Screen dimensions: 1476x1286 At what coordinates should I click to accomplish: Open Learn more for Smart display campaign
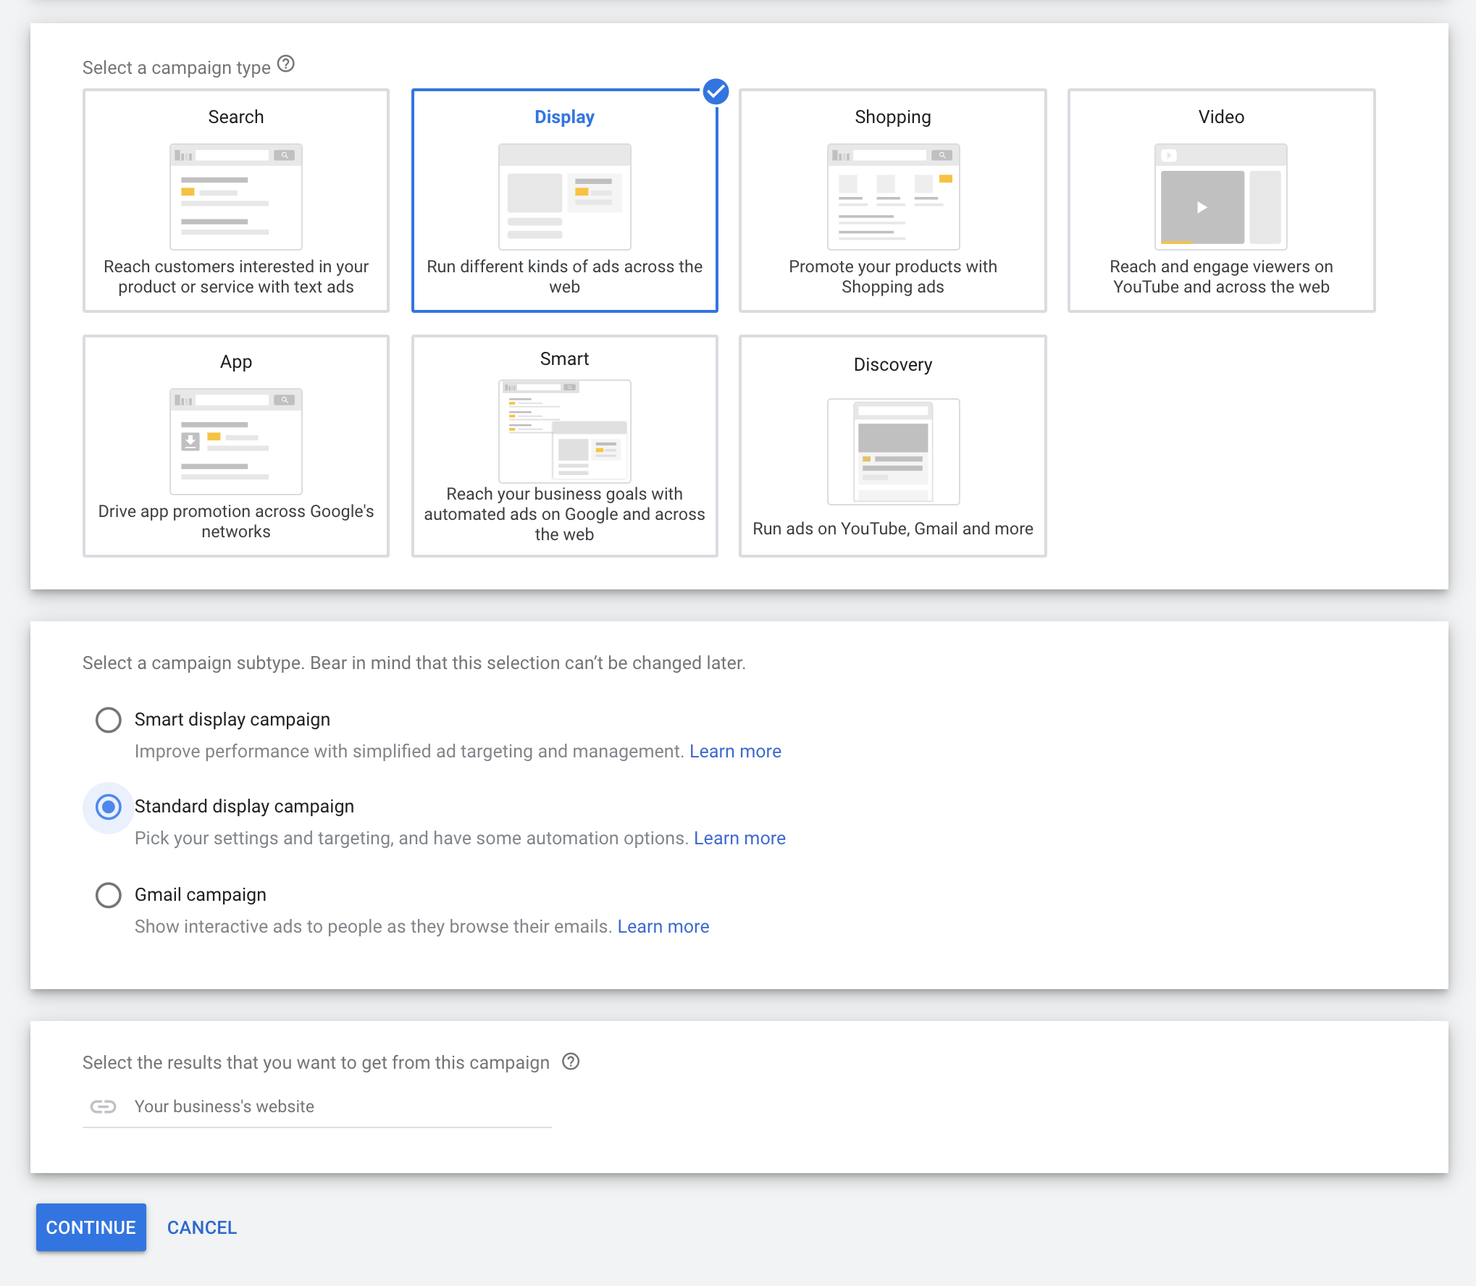tap(735, 751)
